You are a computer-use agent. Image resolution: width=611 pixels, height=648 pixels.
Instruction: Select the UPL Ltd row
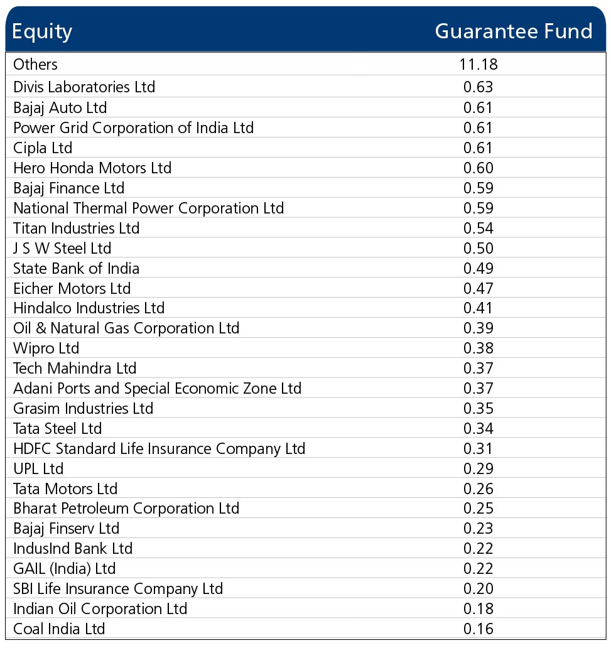click(x=38, y=468)
